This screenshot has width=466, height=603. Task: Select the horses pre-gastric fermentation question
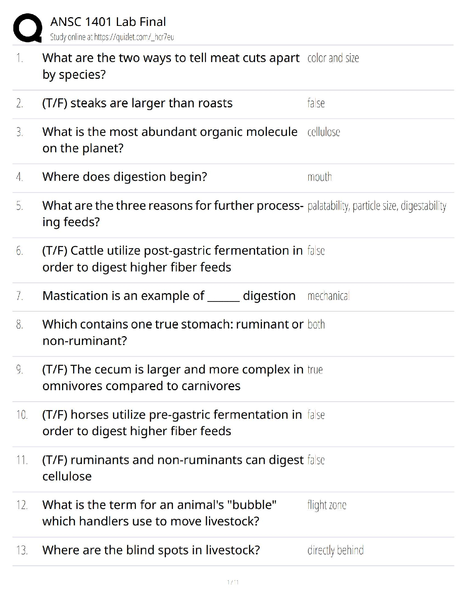172,423
